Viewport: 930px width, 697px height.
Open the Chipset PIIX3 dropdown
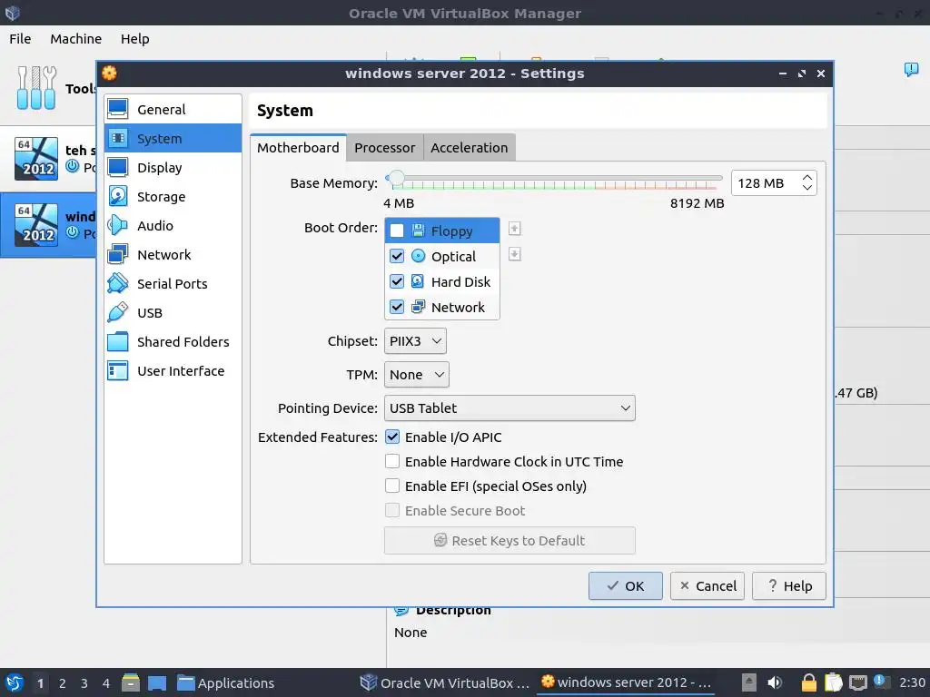(x=415, y=341)
